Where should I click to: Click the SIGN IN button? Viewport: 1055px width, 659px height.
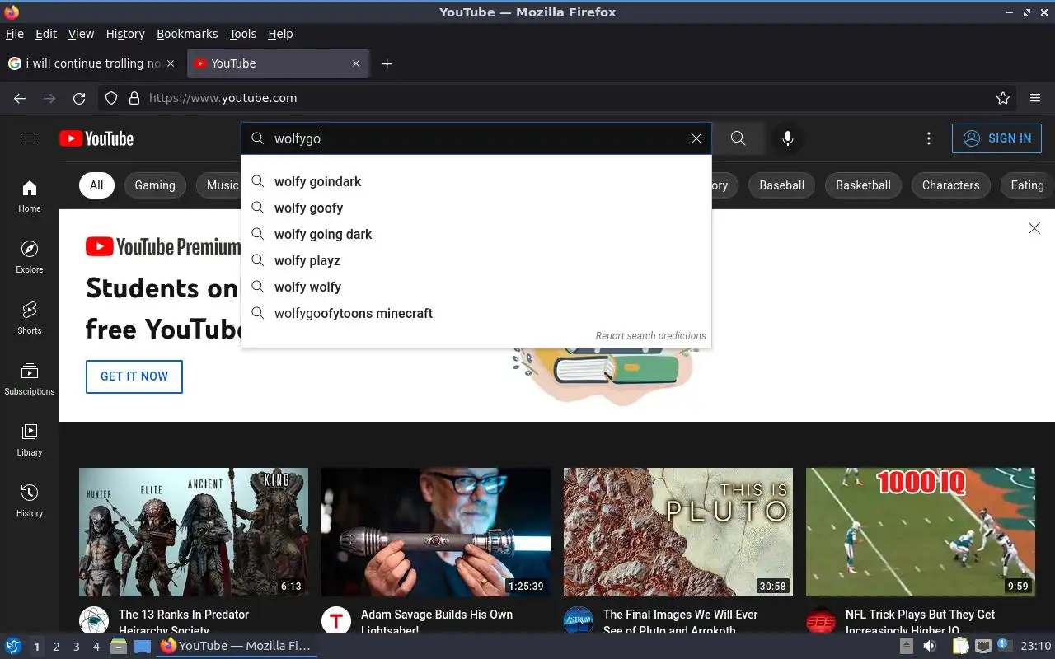[996, 138]
